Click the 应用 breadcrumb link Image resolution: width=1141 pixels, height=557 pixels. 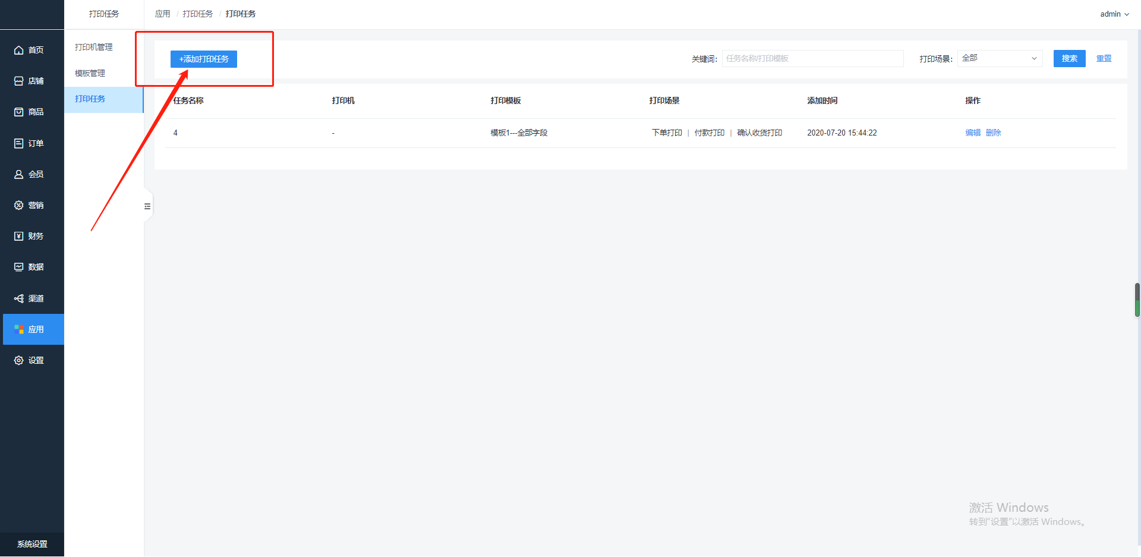pos(162,14)
